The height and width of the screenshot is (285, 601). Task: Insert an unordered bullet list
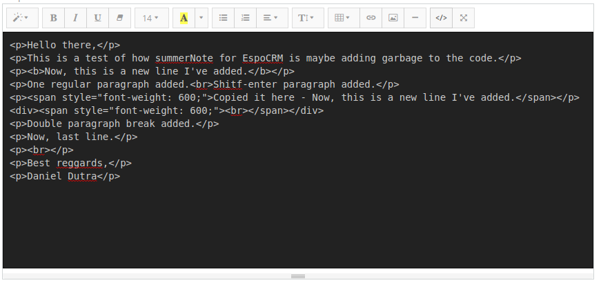pyautogui.click(x=223, y=18)
